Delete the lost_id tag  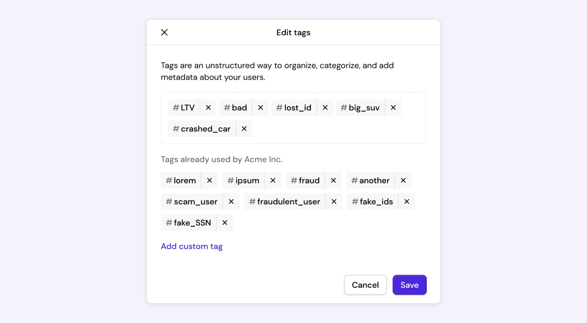pyautogui.click(x=325, y=107)
